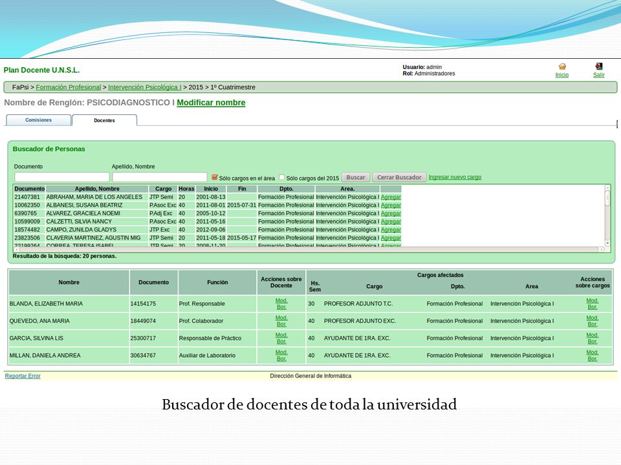Click the results list horizontal scrollbar
Image resolution: width=621 pixels, height=465 pixels.
pos(309,249)
